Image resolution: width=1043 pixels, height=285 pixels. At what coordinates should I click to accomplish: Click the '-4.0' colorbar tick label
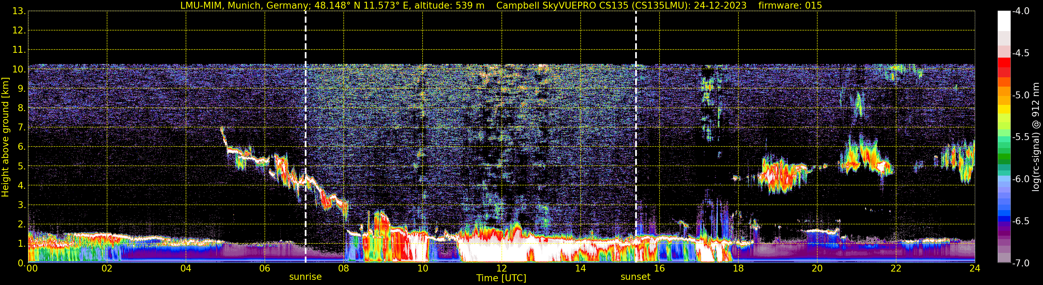[x=1021, y=11]
